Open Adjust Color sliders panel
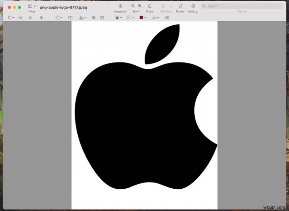The width and height of the screenshot is (289, 211). (94, 17)
